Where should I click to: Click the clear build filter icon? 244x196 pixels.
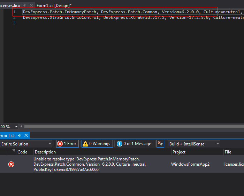click(160, 144)
